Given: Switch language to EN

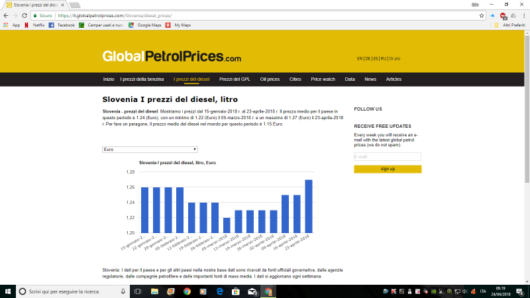Looking at the screenshot, I should click(359, 59).
